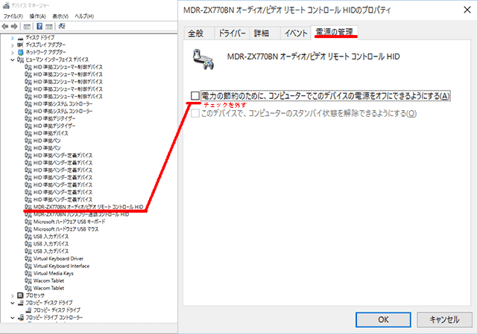Expand the プロセッサ tree node
Image resolution: width=477 pixels, height=334 pixels.
tap(12, 295)
